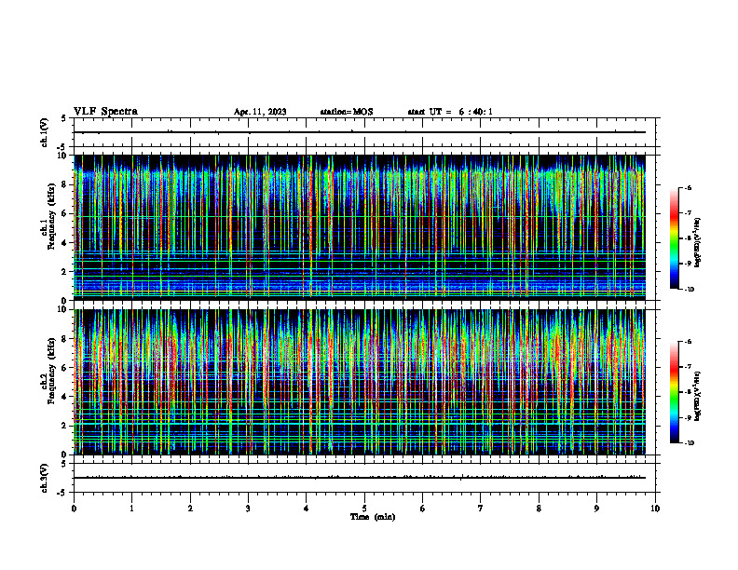Click the ch.1 voltage waveform trace
Image resolution: width=738 pixels, height=570 pixels.
click(x=360, y=132)
